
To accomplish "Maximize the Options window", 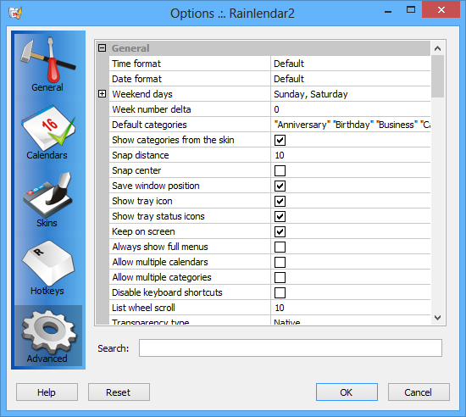I will [411, 10].
